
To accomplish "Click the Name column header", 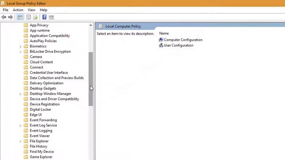I will [x=164, y=33].
